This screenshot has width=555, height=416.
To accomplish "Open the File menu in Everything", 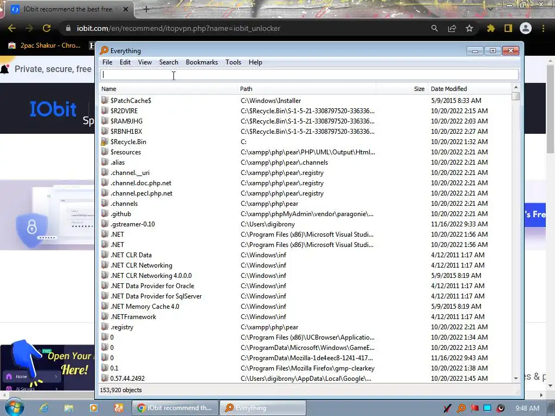I will pos(107,62).
